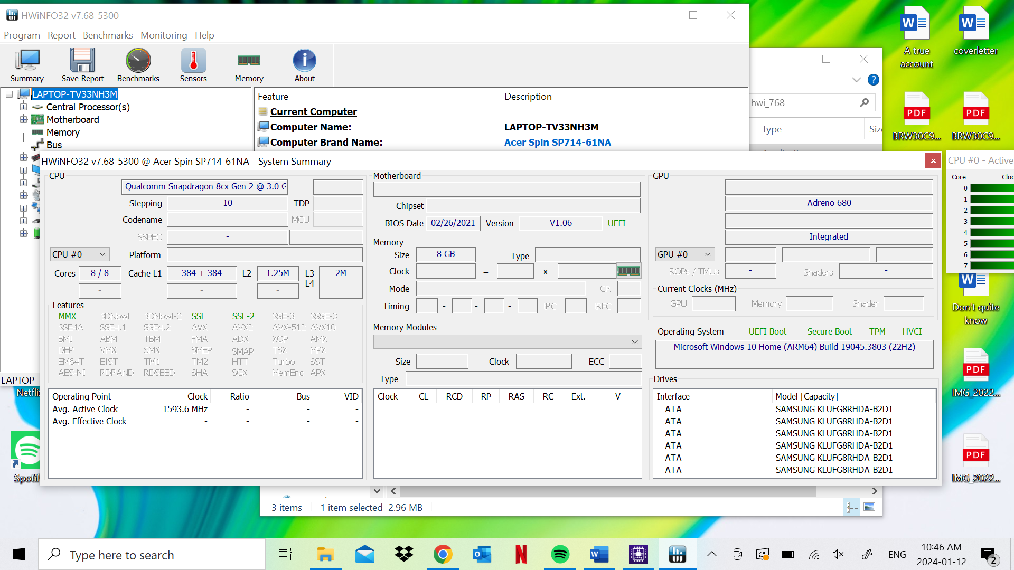
Task: Switch File Explorer to details view
Action: pyautogui.click(x=852, y=507)
